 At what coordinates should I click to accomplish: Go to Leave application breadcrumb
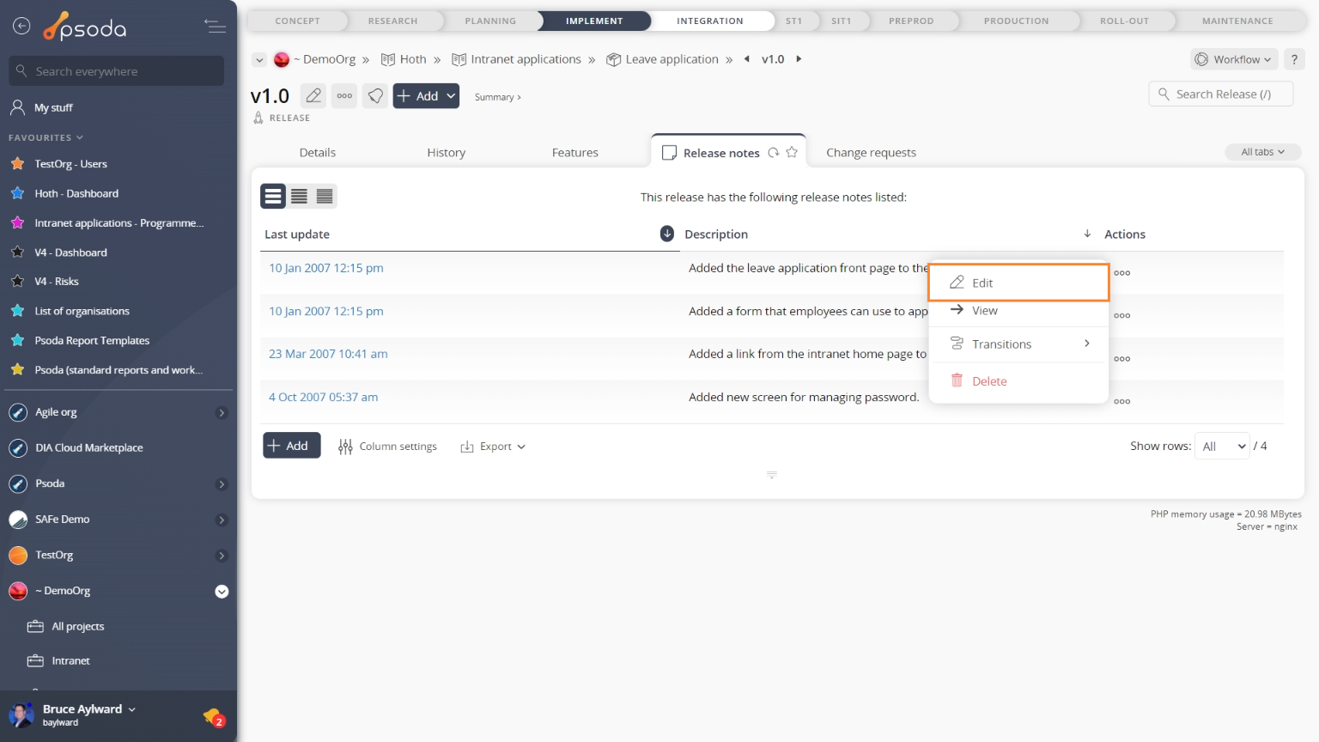tap(662, 59)
